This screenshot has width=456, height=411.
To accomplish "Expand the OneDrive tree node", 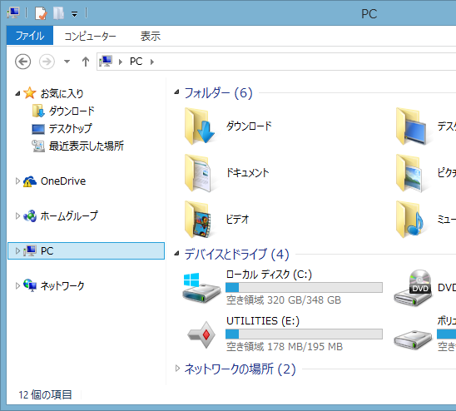I will click(17, 181).
